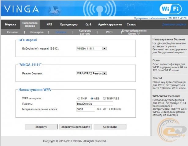
Task: Open the security mode dropdown WPA/WPA2 Personal
Action: pos(91,73)
